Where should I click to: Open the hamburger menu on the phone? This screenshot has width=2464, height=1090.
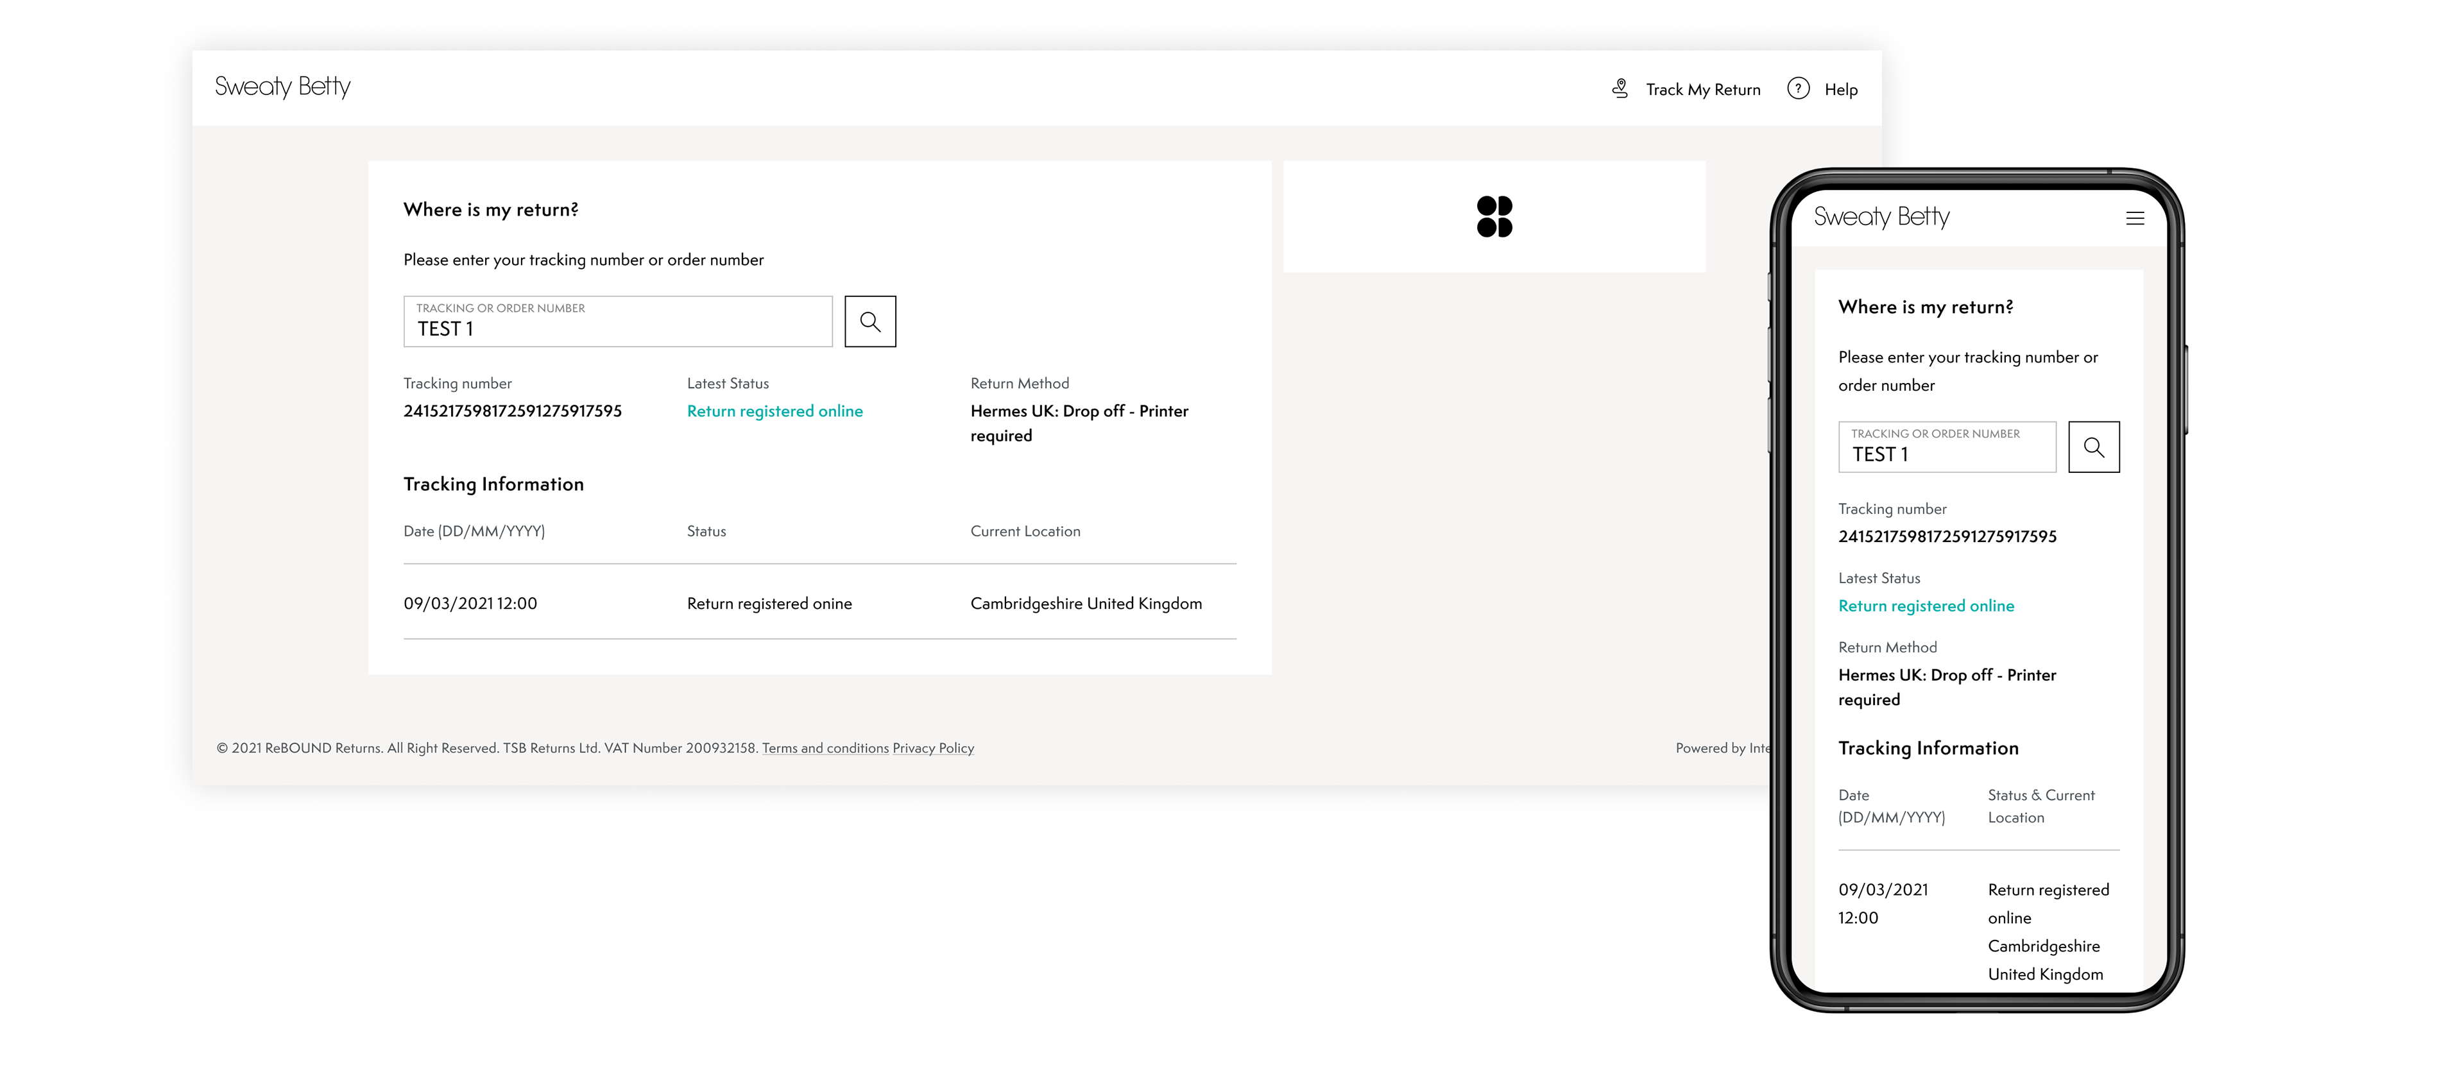coord(2135,219)
